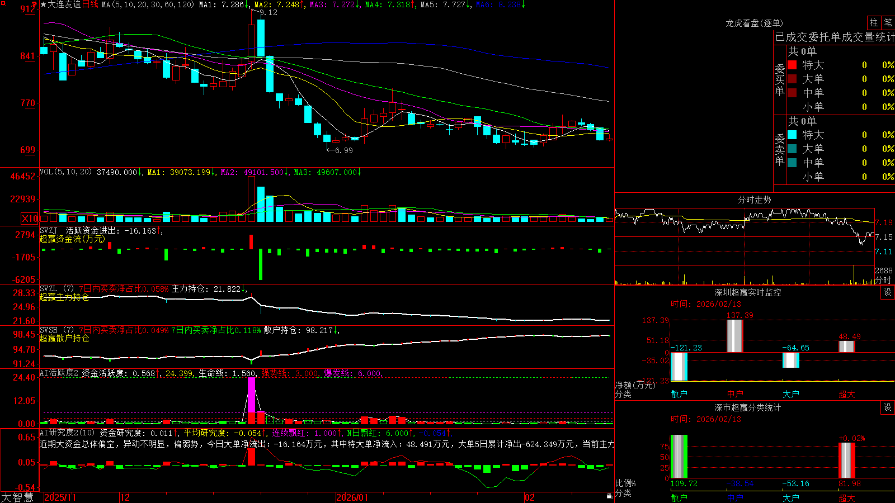
Task: Click the yellow MA2: 7.248 value
Action: tap(277, 4)
